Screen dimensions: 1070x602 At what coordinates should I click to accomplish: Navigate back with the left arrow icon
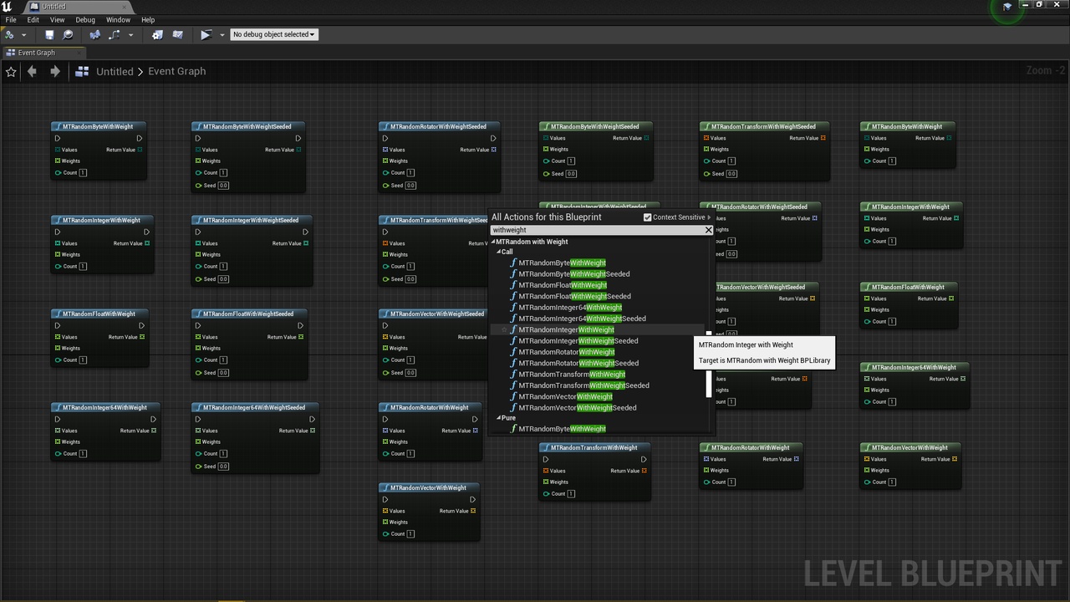32,72
